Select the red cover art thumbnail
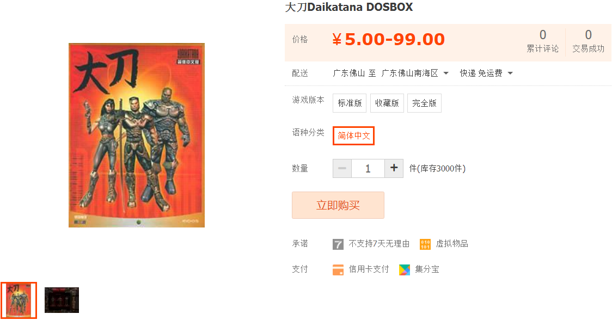The image size is (612, 320). coord(19,300)
